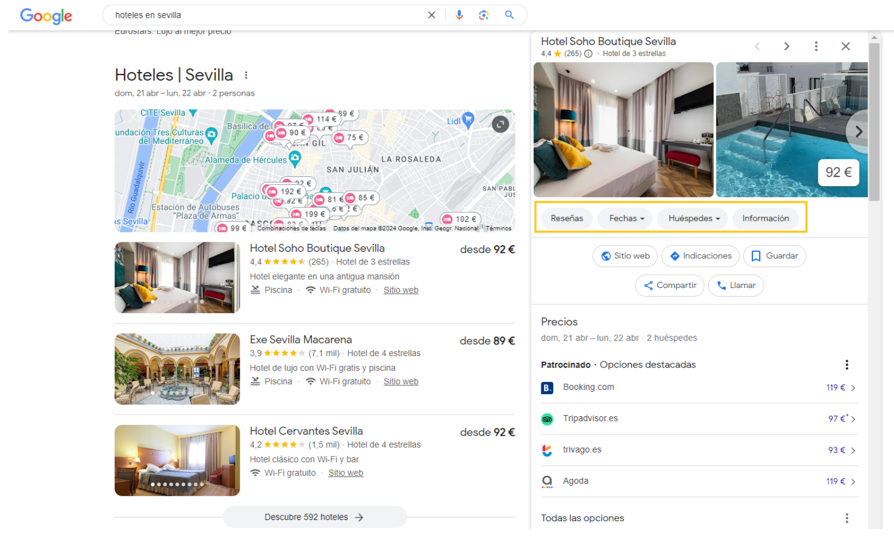The width and height of the screenshot is (894, 544).
Task: Open three-dot menu next to Hoteles | Sevilla
Action: (x=246, y=76)
